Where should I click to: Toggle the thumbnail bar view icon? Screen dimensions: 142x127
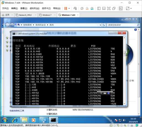click(x=104, y=9)
